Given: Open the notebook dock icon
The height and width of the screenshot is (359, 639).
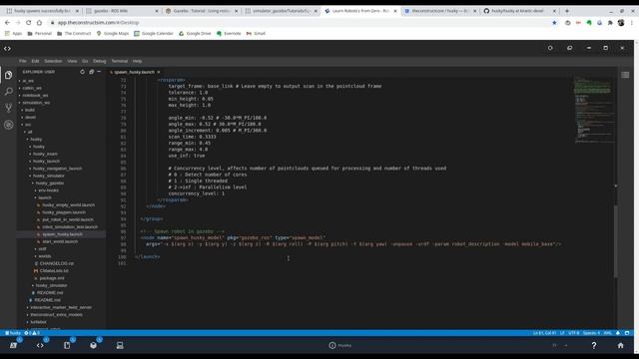Looking at the screenshot, I should tap(67, 345).
